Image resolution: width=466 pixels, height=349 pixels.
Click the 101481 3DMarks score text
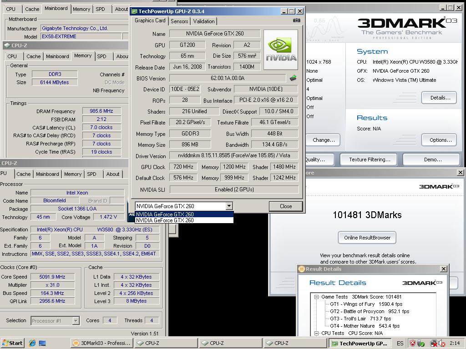[x=367, y=215]
